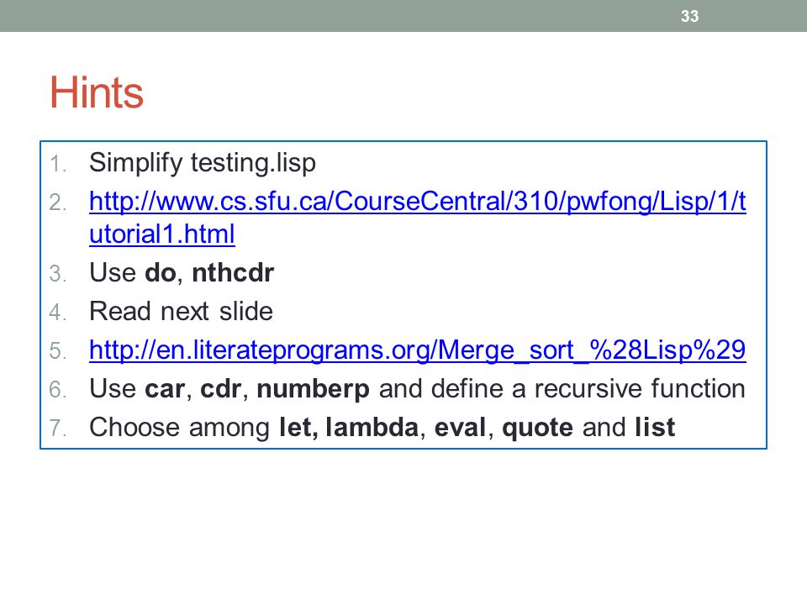
Task: Select the text Simplify testing.lisp
Action: (x=203, y=163)
